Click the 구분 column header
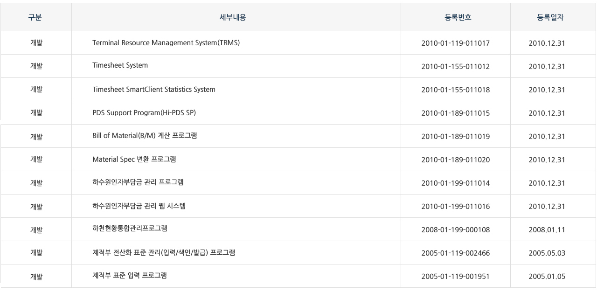 pos(36,17)
